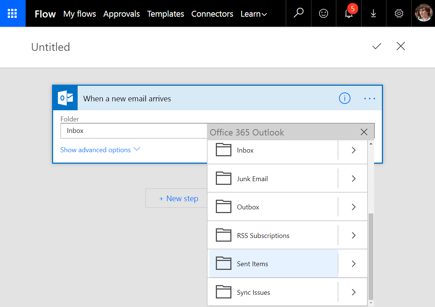Open the notifications bell with 5 alerts

(x=348, y=14)
